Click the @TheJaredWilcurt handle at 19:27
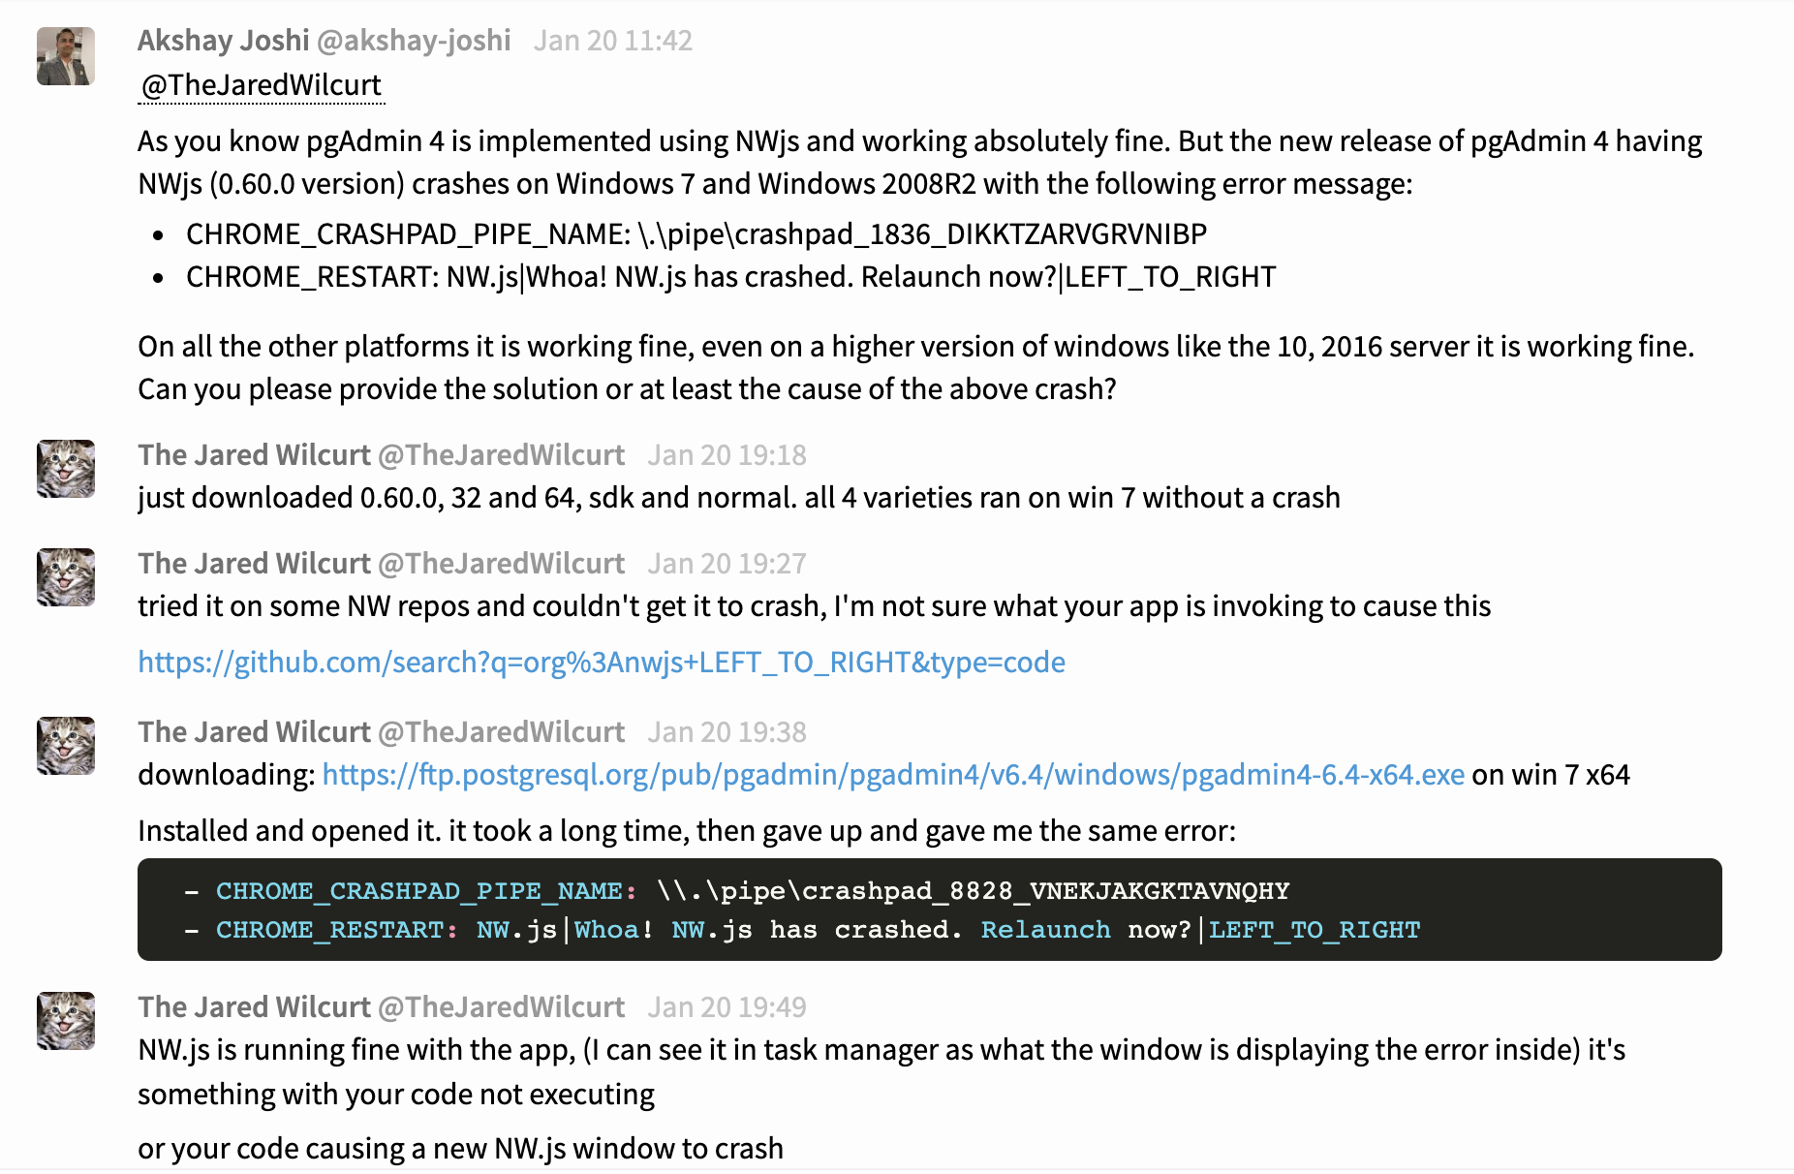Screen dimensions: 1794x1174 501,564
